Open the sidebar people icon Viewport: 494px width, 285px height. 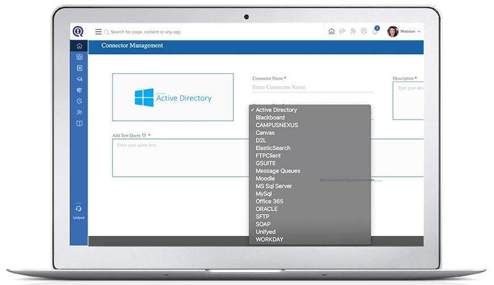point(79,112)
